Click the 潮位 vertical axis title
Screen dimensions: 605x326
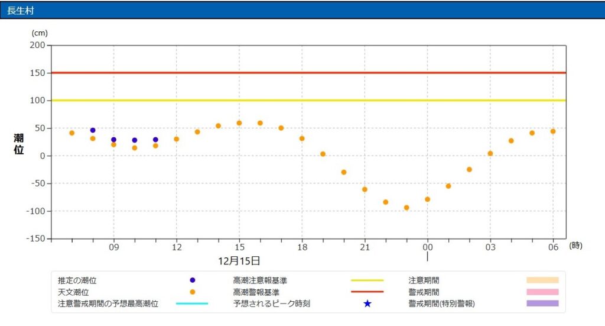coord(18,144)
